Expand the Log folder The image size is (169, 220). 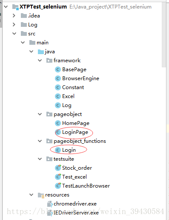(x=14, y=25)
